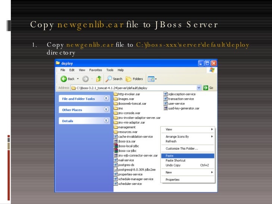
Task: Minimize the deploy window
Action: 201,63
